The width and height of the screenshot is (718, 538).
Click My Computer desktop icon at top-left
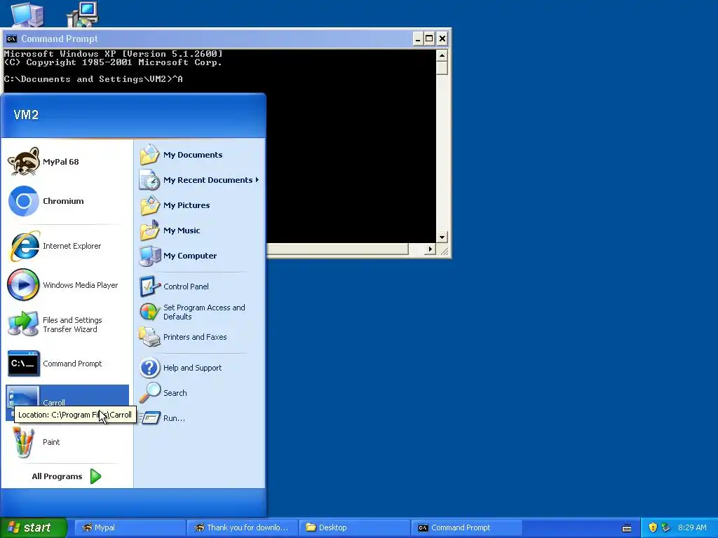(27, 14)
